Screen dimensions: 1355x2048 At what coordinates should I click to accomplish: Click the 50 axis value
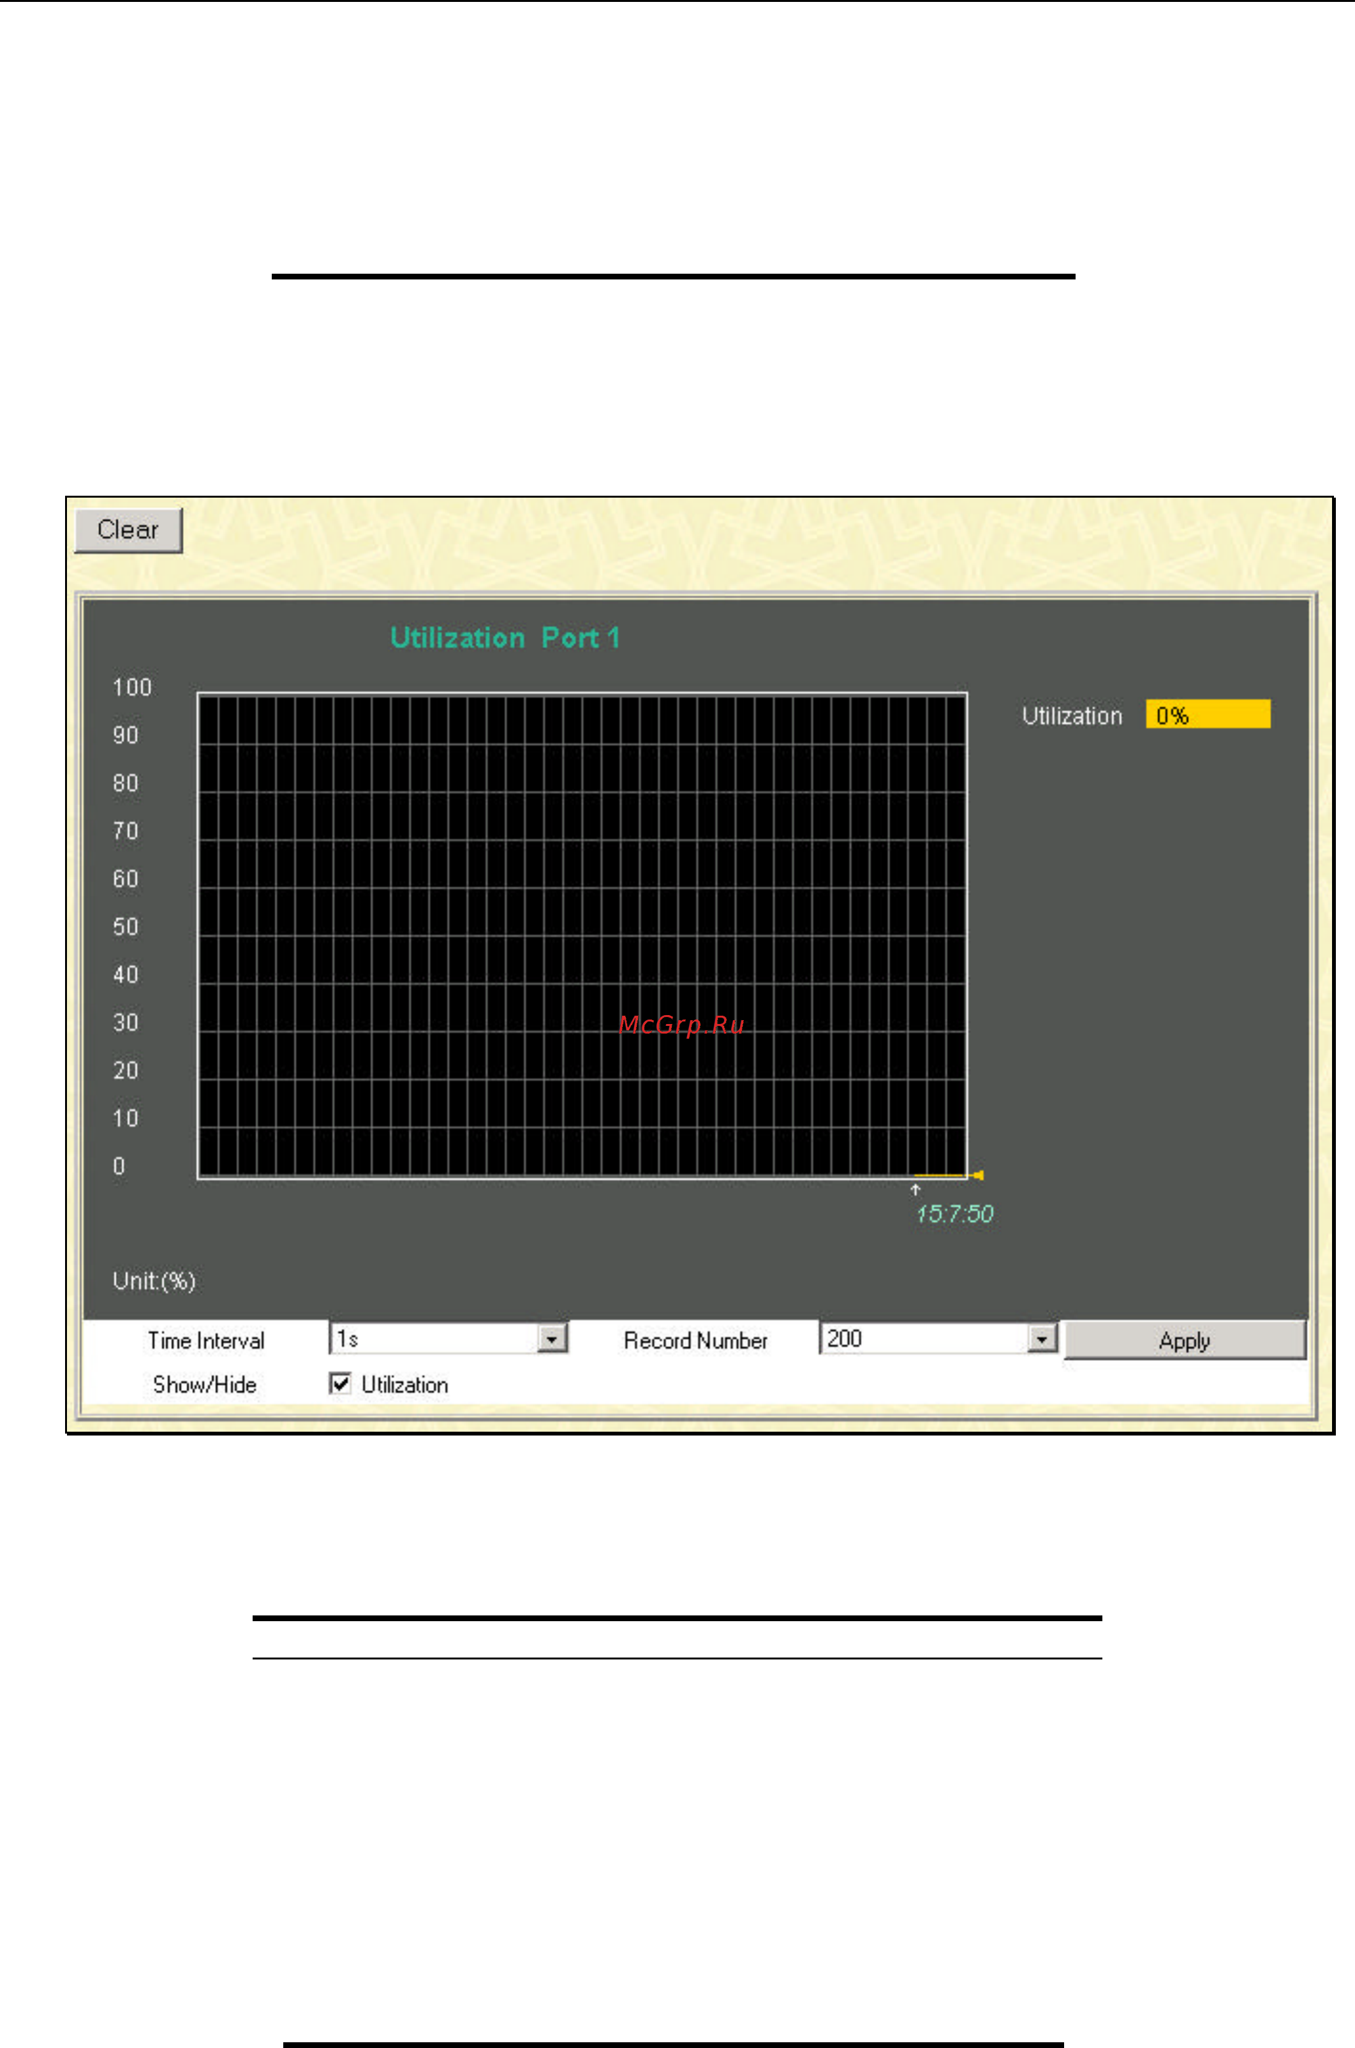pos(125,926)
